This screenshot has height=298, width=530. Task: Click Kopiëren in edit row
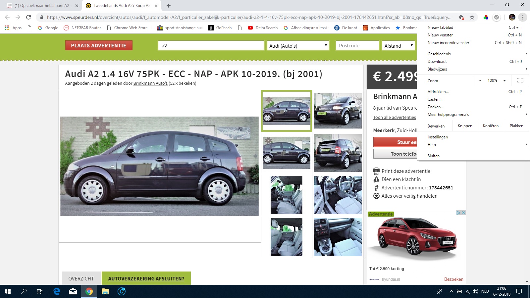point(491,126)
